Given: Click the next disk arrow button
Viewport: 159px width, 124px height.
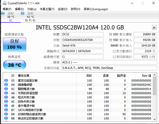Looking at the screenshot, I should (154, 27).
